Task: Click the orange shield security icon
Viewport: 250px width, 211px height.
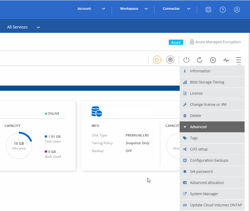Action: [157, 60]
